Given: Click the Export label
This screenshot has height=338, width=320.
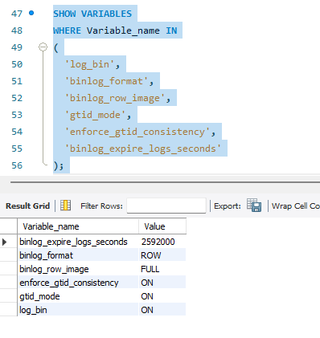Looking at the screenshot, I should 228,206.
